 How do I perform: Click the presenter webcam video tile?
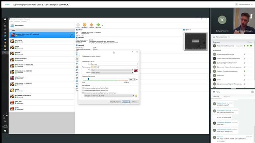click(244, 21)
